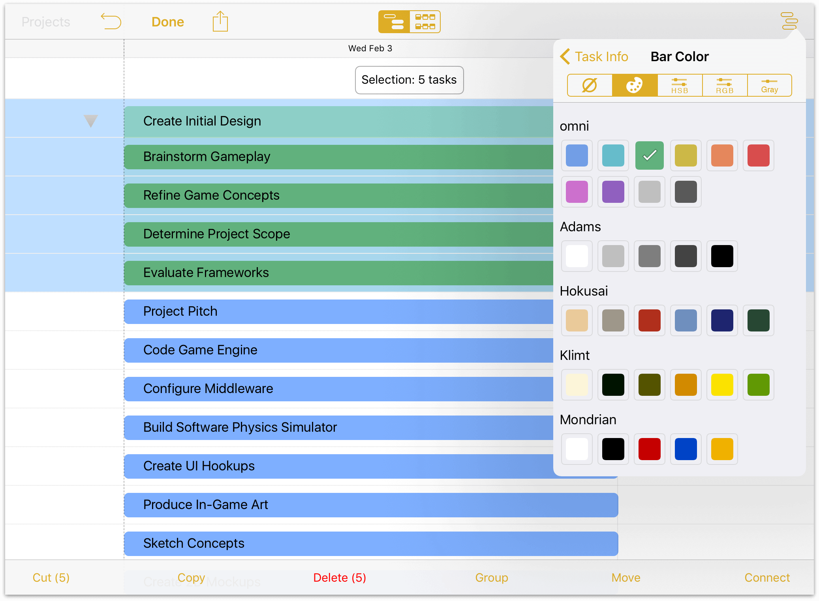This screenshot has height=601, width=819.
Task: Choose Hokusai slate blue swatch
Action: [686, 320]
